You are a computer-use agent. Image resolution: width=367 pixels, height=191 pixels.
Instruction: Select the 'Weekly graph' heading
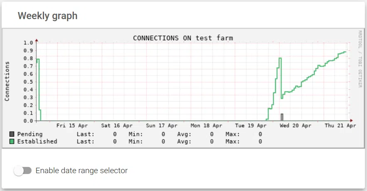[47, 16]
